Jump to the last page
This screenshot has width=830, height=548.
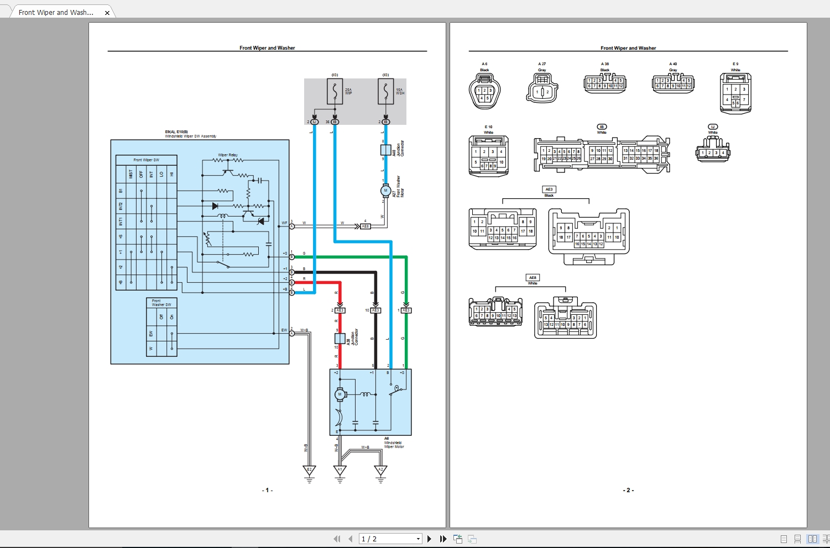pos(442,539)
